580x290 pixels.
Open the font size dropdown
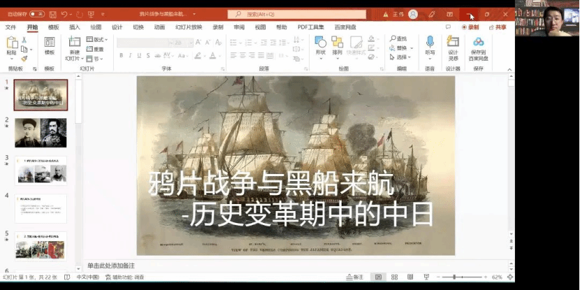[191, 43]
